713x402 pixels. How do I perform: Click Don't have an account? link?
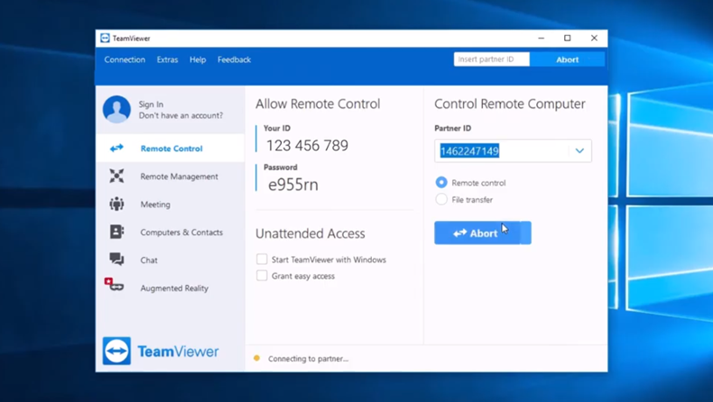[x=181, y=115]
